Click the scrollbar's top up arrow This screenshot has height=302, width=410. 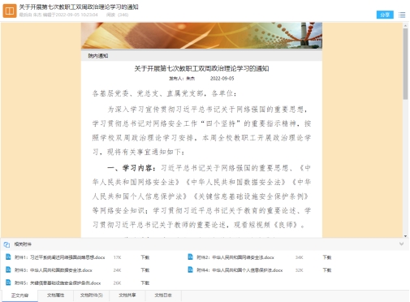[405, 26]
